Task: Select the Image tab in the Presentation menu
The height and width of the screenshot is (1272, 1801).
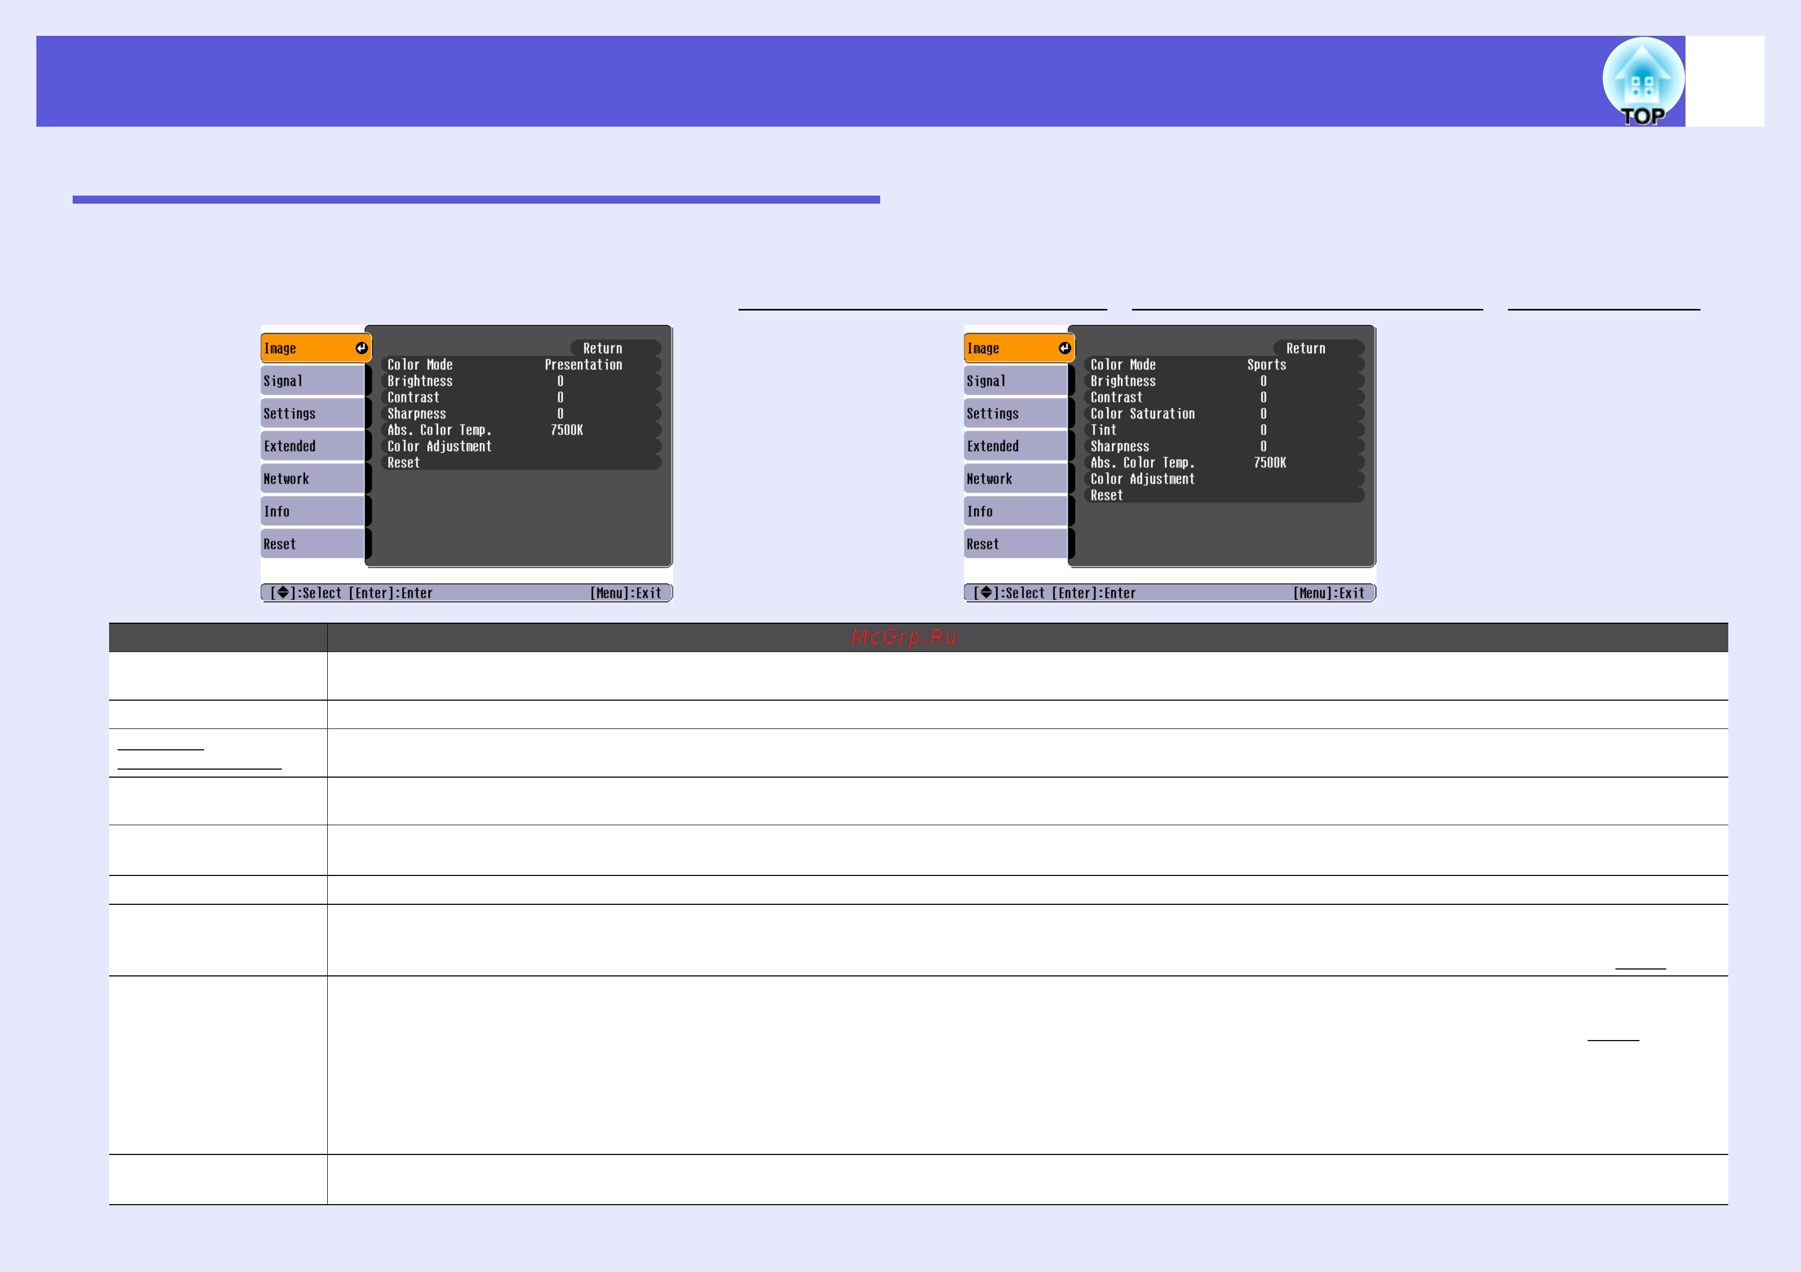Action: point(315,348)
